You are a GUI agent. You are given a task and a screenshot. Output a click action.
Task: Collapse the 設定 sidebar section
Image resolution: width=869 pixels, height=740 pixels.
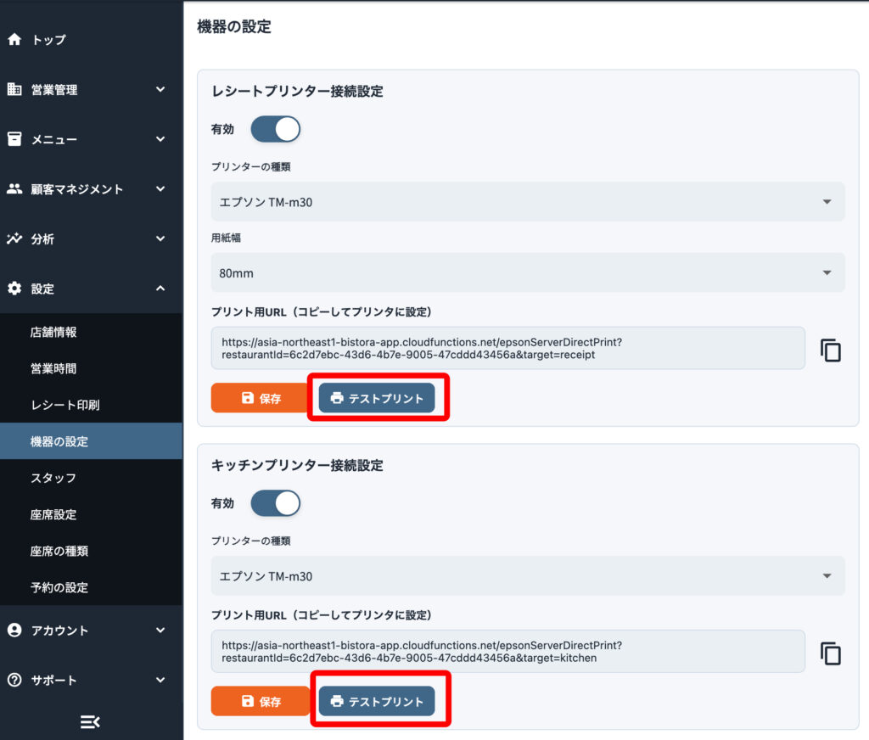coord(160,289)
